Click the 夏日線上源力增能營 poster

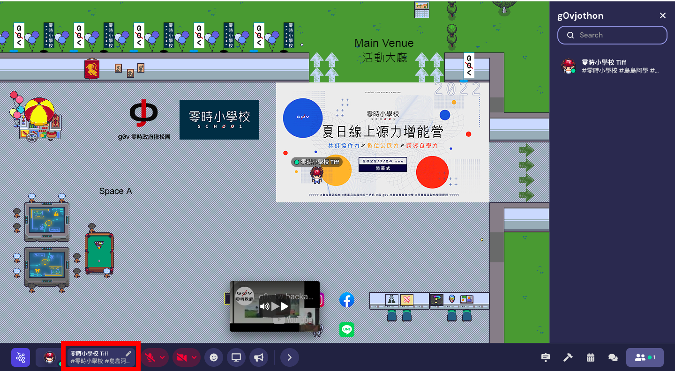(382, 142)
